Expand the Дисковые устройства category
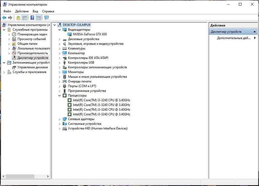 tap(60, 39)
